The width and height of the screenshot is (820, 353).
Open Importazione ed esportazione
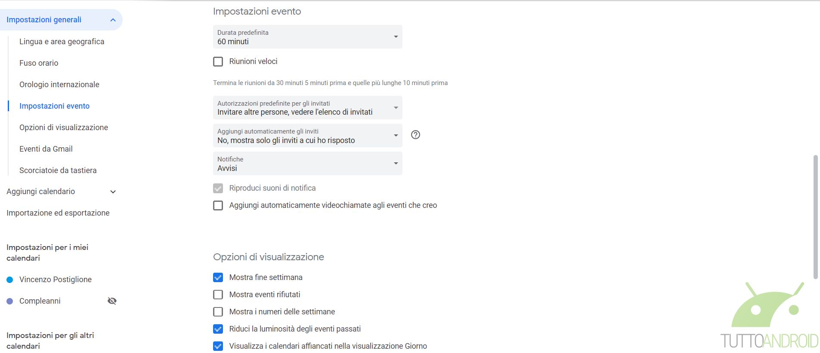click(58, 213)
